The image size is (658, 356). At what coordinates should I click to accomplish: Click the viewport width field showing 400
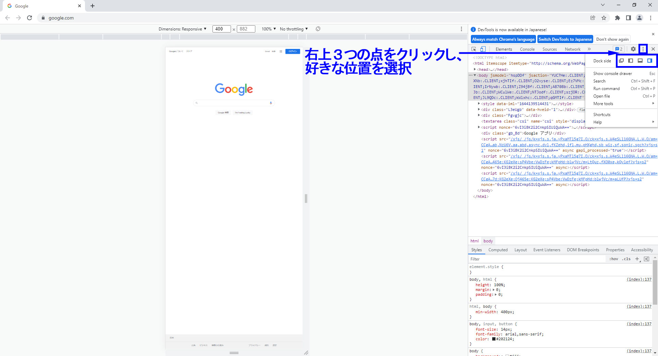[221, 29]
